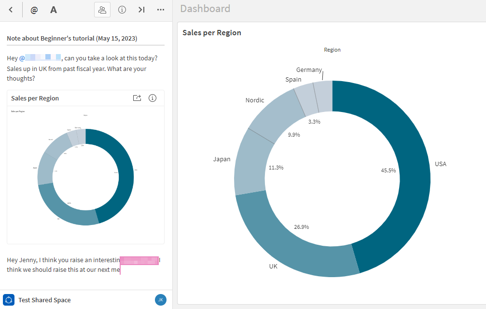
Task: Click the 45.5% value label
Action: point(389,170)
